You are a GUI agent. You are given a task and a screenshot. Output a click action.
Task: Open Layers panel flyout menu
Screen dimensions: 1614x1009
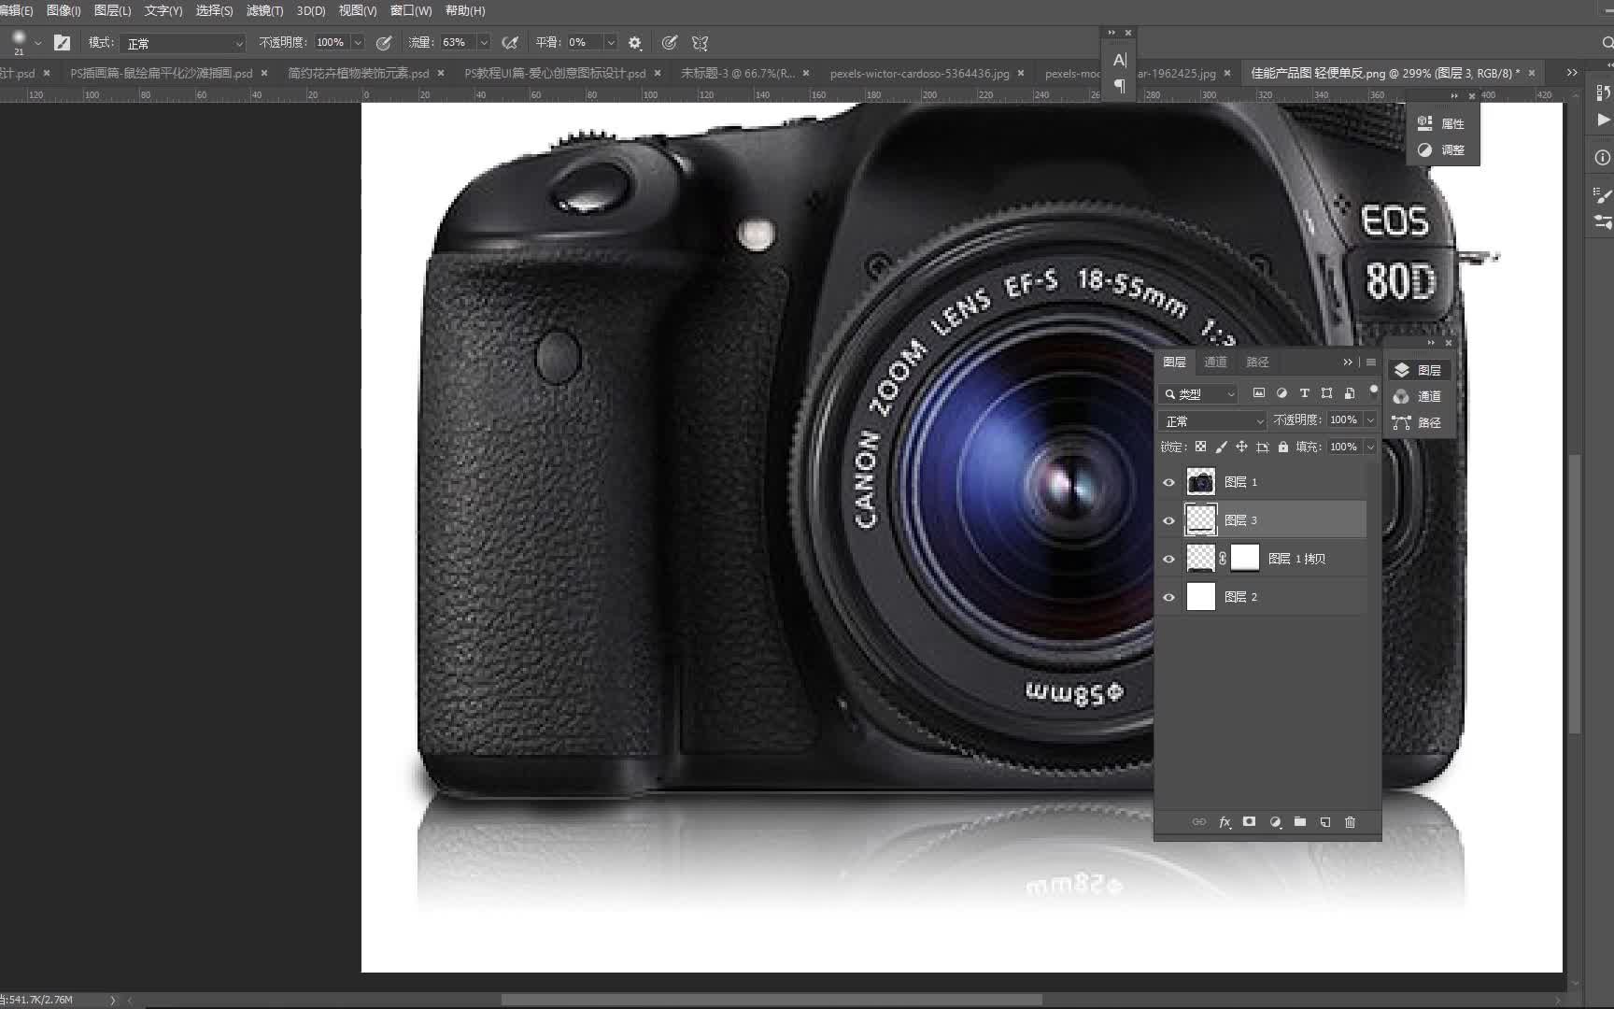point(1370,362)
